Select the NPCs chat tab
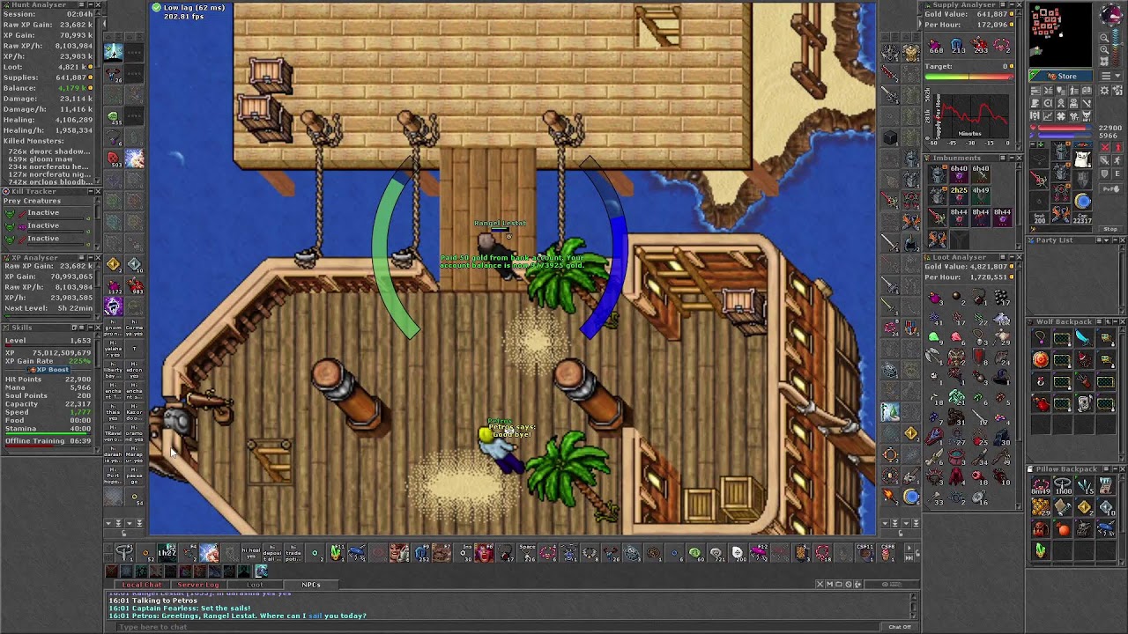Image resolution: width=1128 pixels, height=634 pixels. (311, 585)
